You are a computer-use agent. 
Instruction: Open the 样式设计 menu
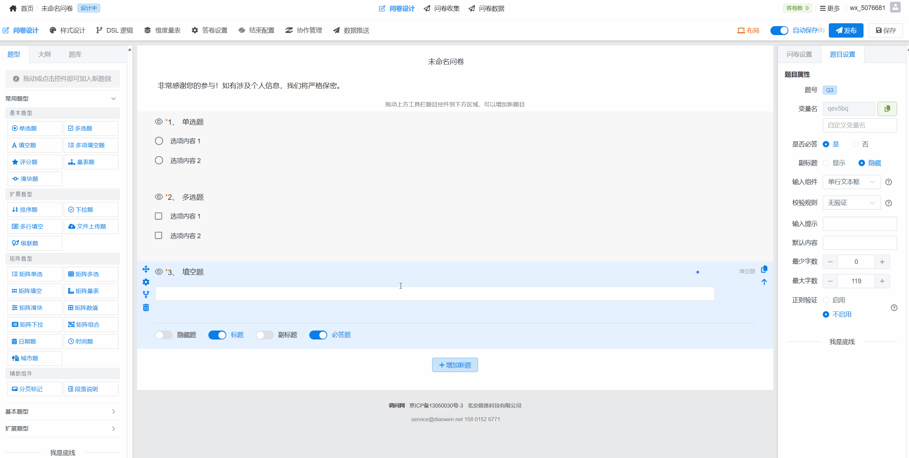(x=68, y=30)
